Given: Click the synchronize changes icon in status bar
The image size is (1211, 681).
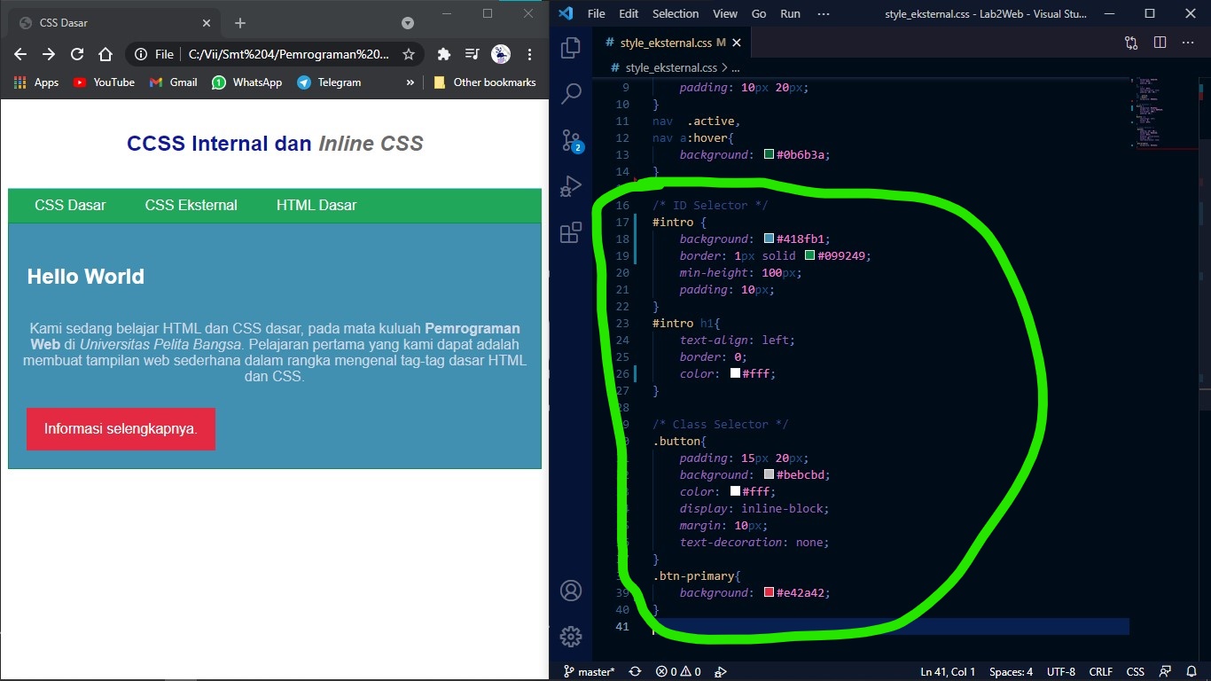Looking at the screenshot, I should [x=636, y=671].
